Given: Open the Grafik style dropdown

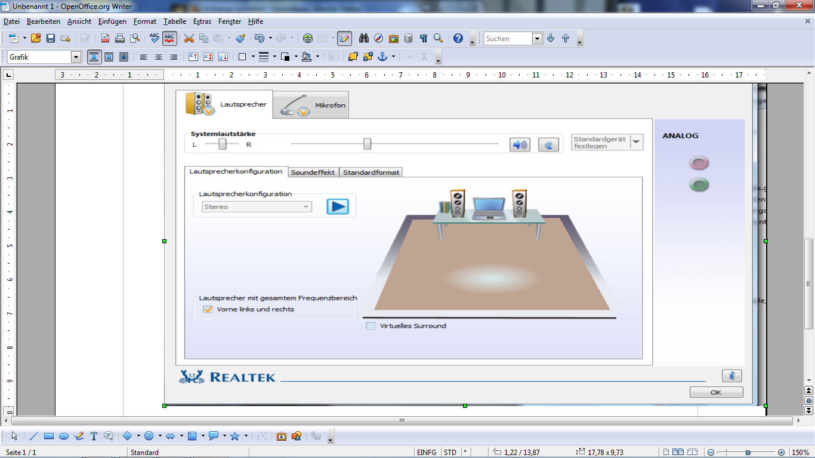Looking at the screenshot, I should pos(76,57).
